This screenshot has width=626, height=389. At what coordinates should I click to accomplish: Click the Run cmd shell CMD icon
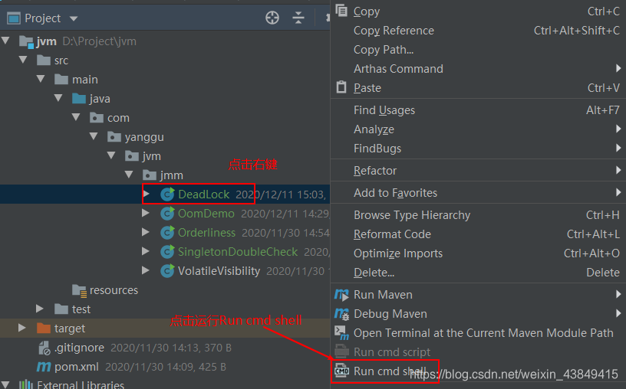[341, 371]
